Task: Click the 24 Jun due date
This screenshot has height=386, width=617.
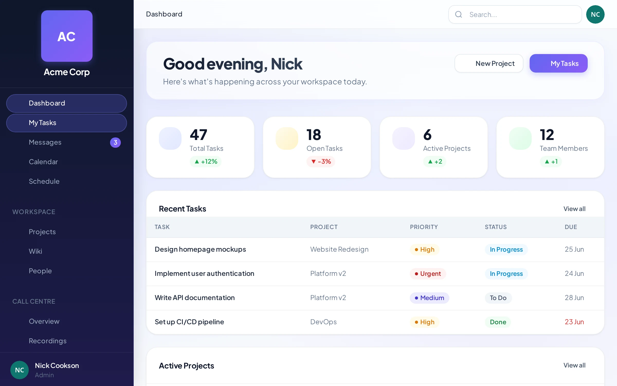Action: point(574,274)
